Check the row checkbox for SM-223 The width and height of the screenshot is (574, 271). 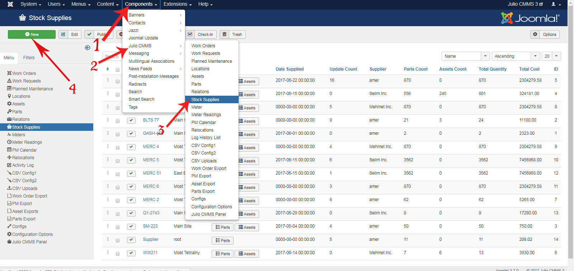coord(118,227)
